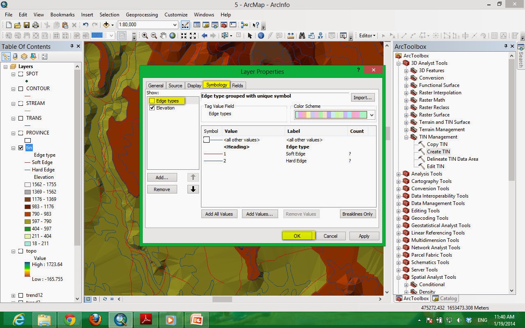Undo the last action
This screenshot has height=328, width=525.
[x=85, y=25]
